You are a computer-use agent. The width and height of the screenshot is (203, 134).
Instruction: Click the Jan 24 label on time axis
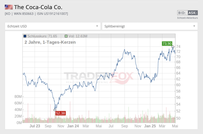point(73,126)
